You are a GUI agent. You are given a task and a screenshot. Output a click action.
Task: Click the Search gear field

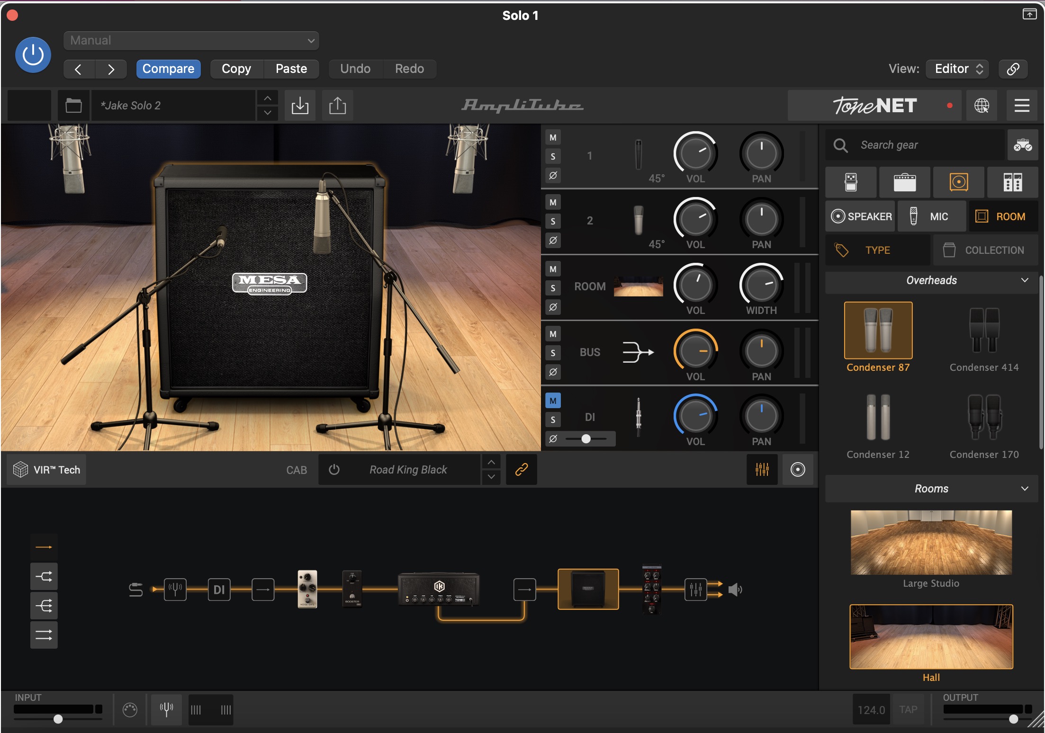[x=914, y=145]
